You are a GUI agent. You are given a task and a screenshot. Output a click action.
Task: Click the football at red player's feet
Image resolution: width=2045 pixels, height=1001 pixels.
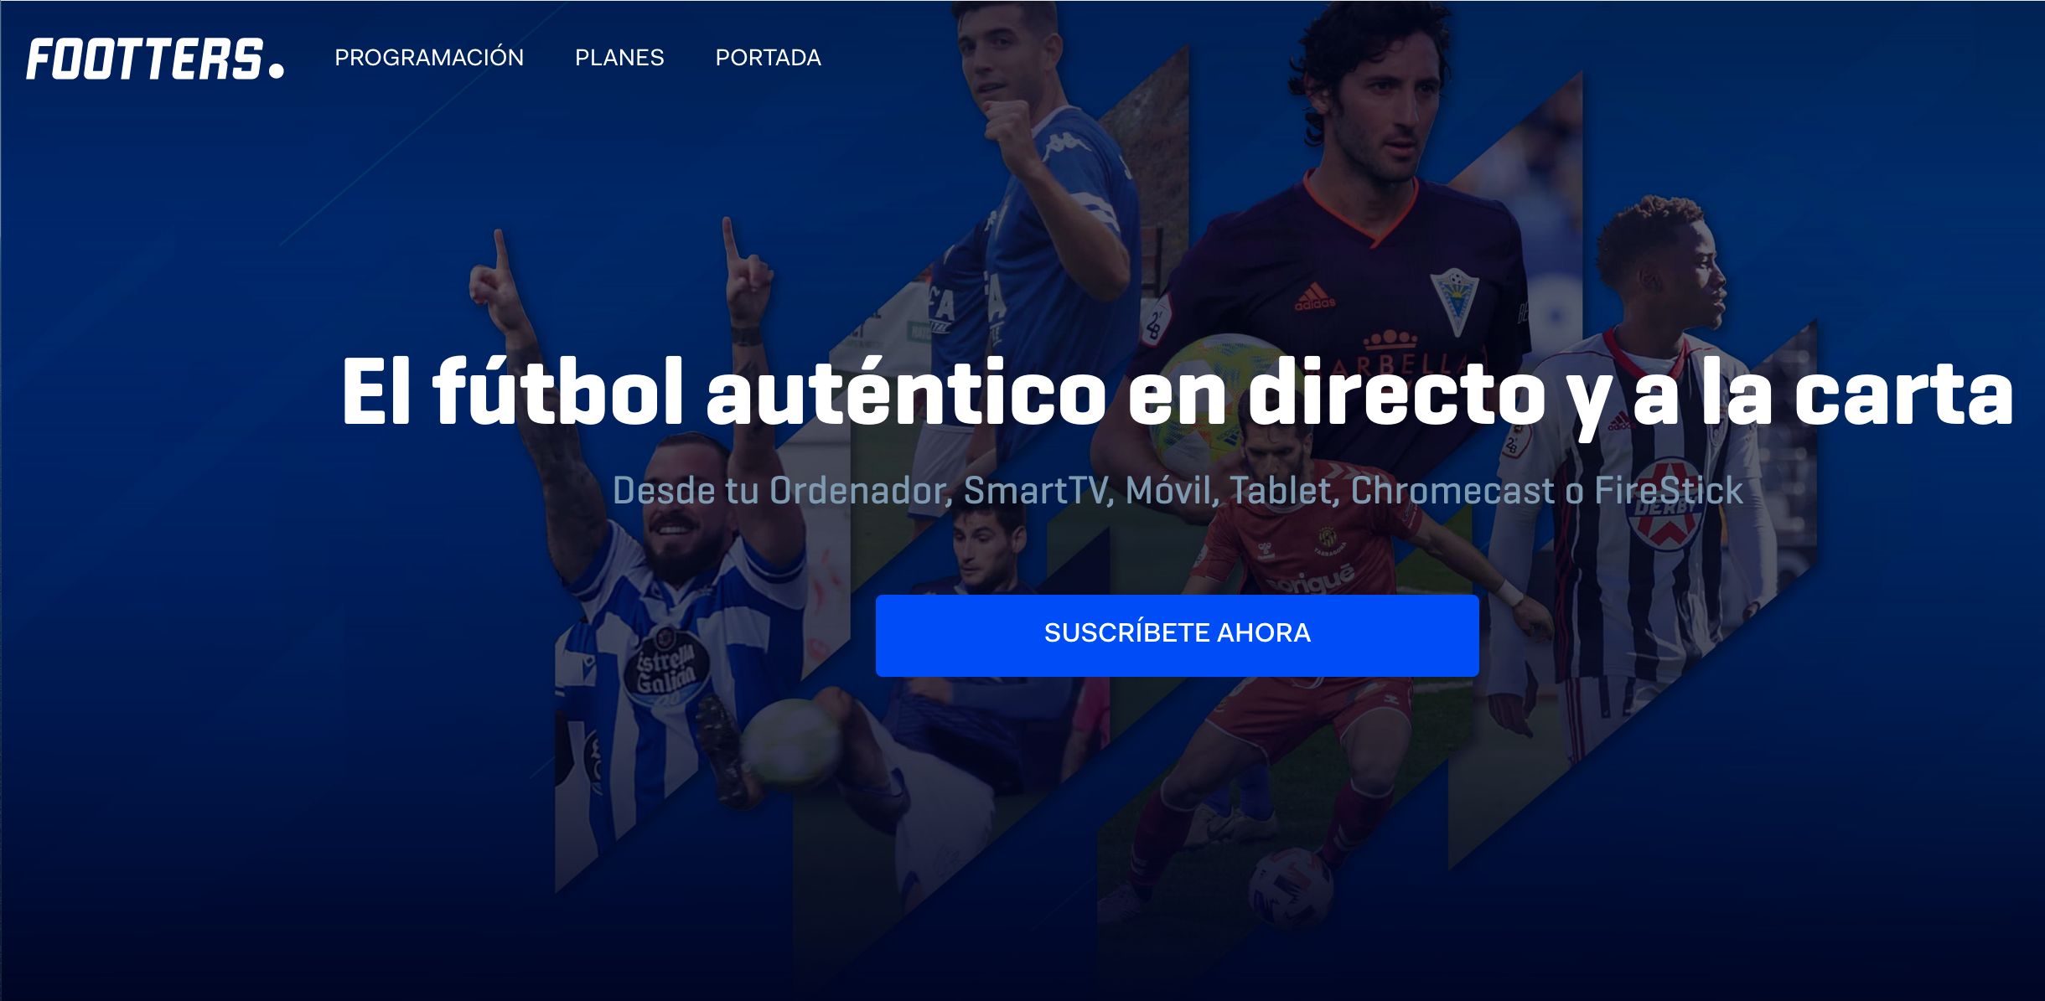(x=1291, y=886)
